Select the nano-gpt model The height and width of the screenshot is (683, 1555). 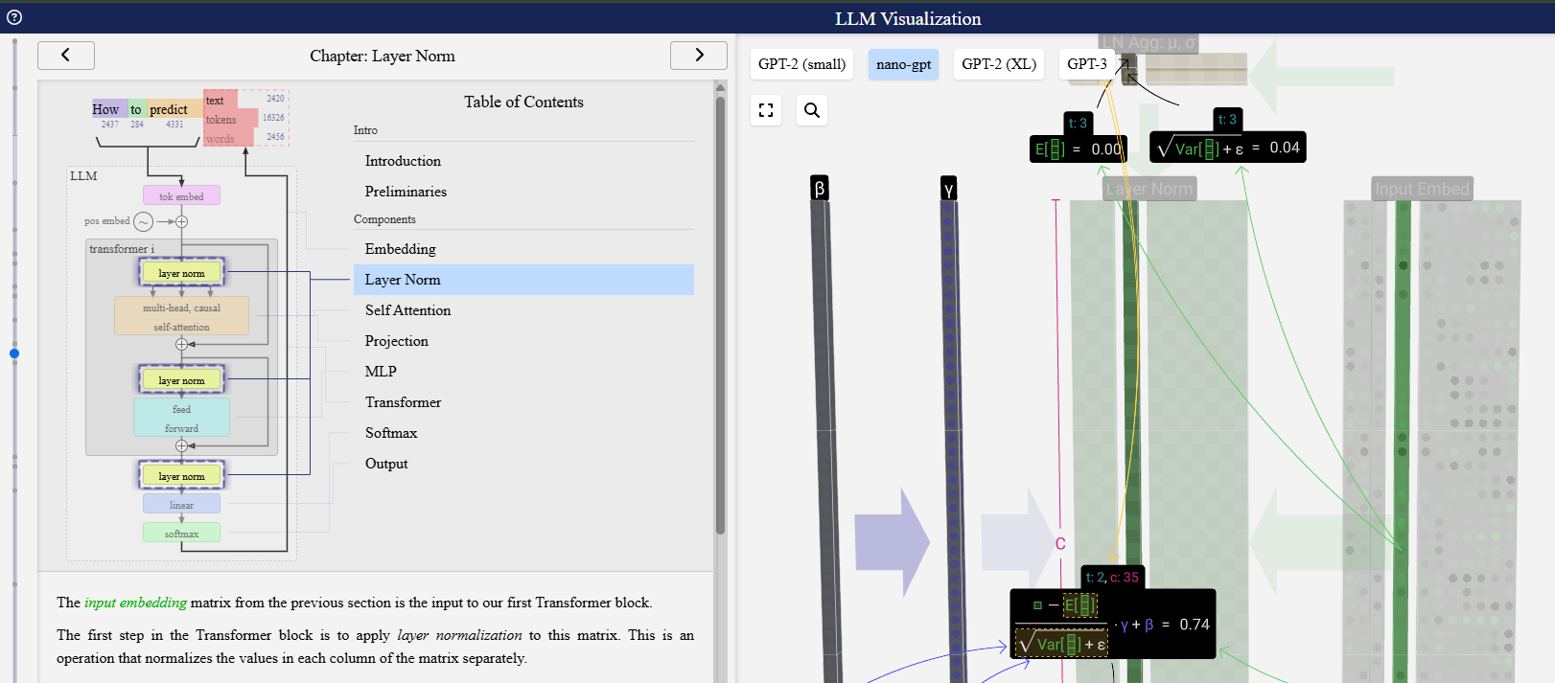[x=904, y=64]
